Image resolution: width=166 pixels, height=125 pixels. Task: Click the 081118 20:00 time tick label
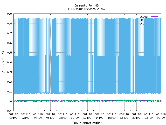[136, 116]
